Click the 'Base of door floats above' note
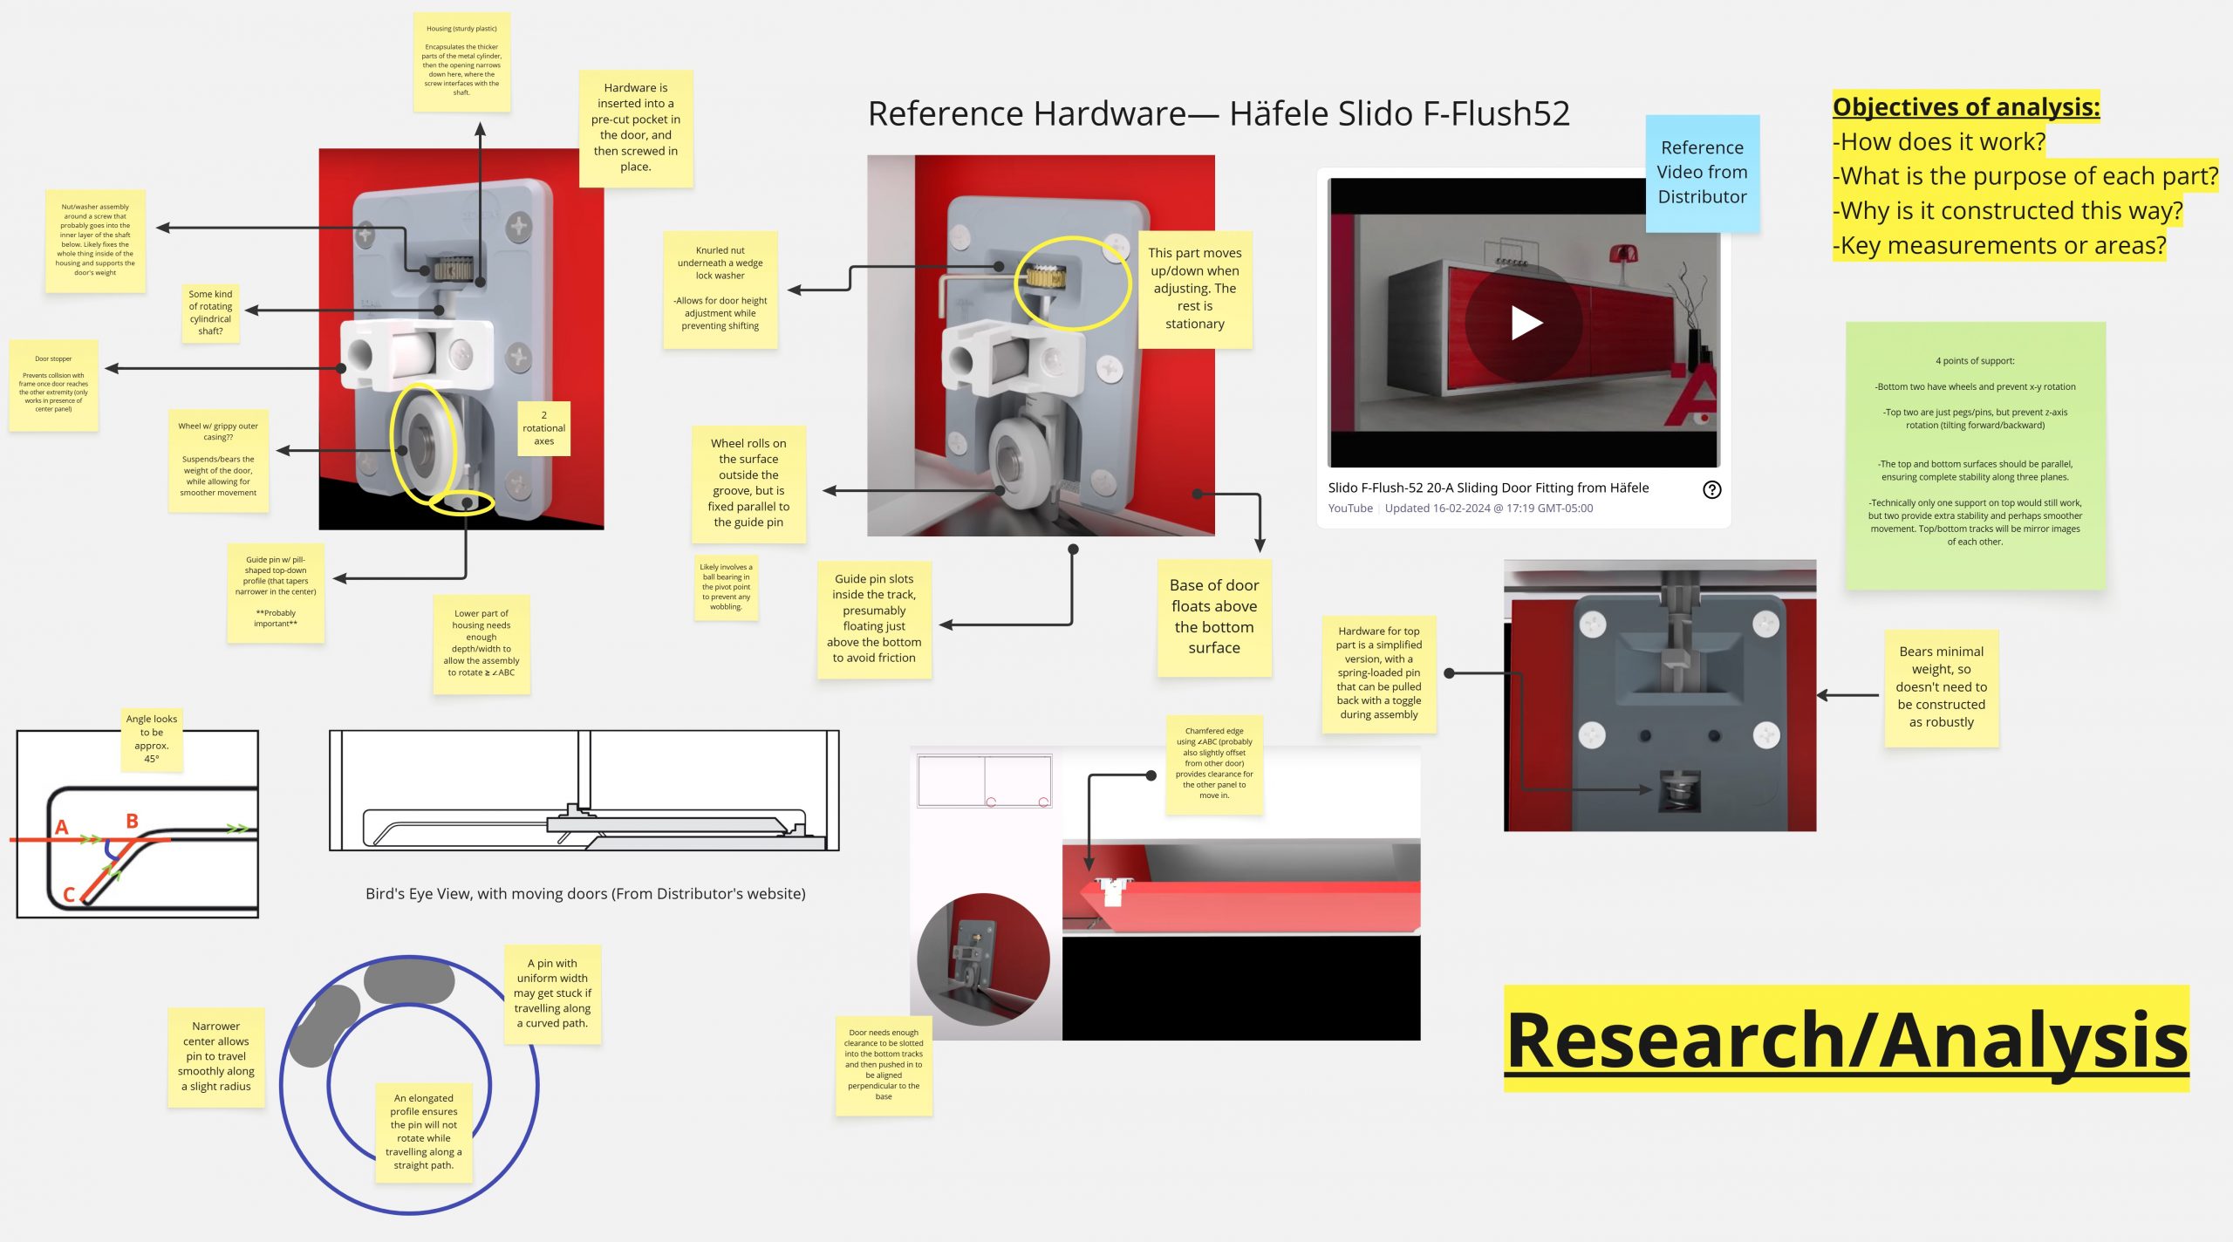Image resolution: width=2233 pixels, height=1242 pixels. (1213, 617)
